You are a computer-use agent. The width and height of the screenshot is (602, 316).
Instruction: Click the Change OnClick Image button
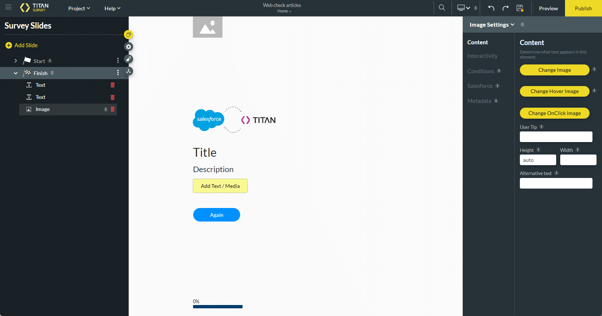(554, 113)
